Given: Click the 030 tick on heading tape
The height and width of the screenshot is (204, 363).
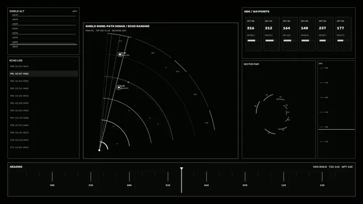Looking at the screenshot, I should click(168, 177).
